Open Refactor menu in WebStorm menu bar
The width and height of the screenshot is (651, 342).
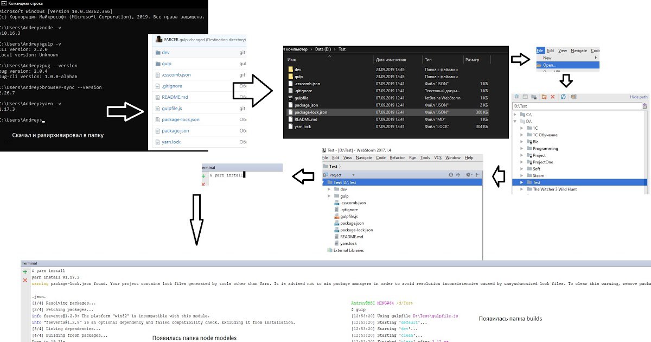[x=397, y=157]
